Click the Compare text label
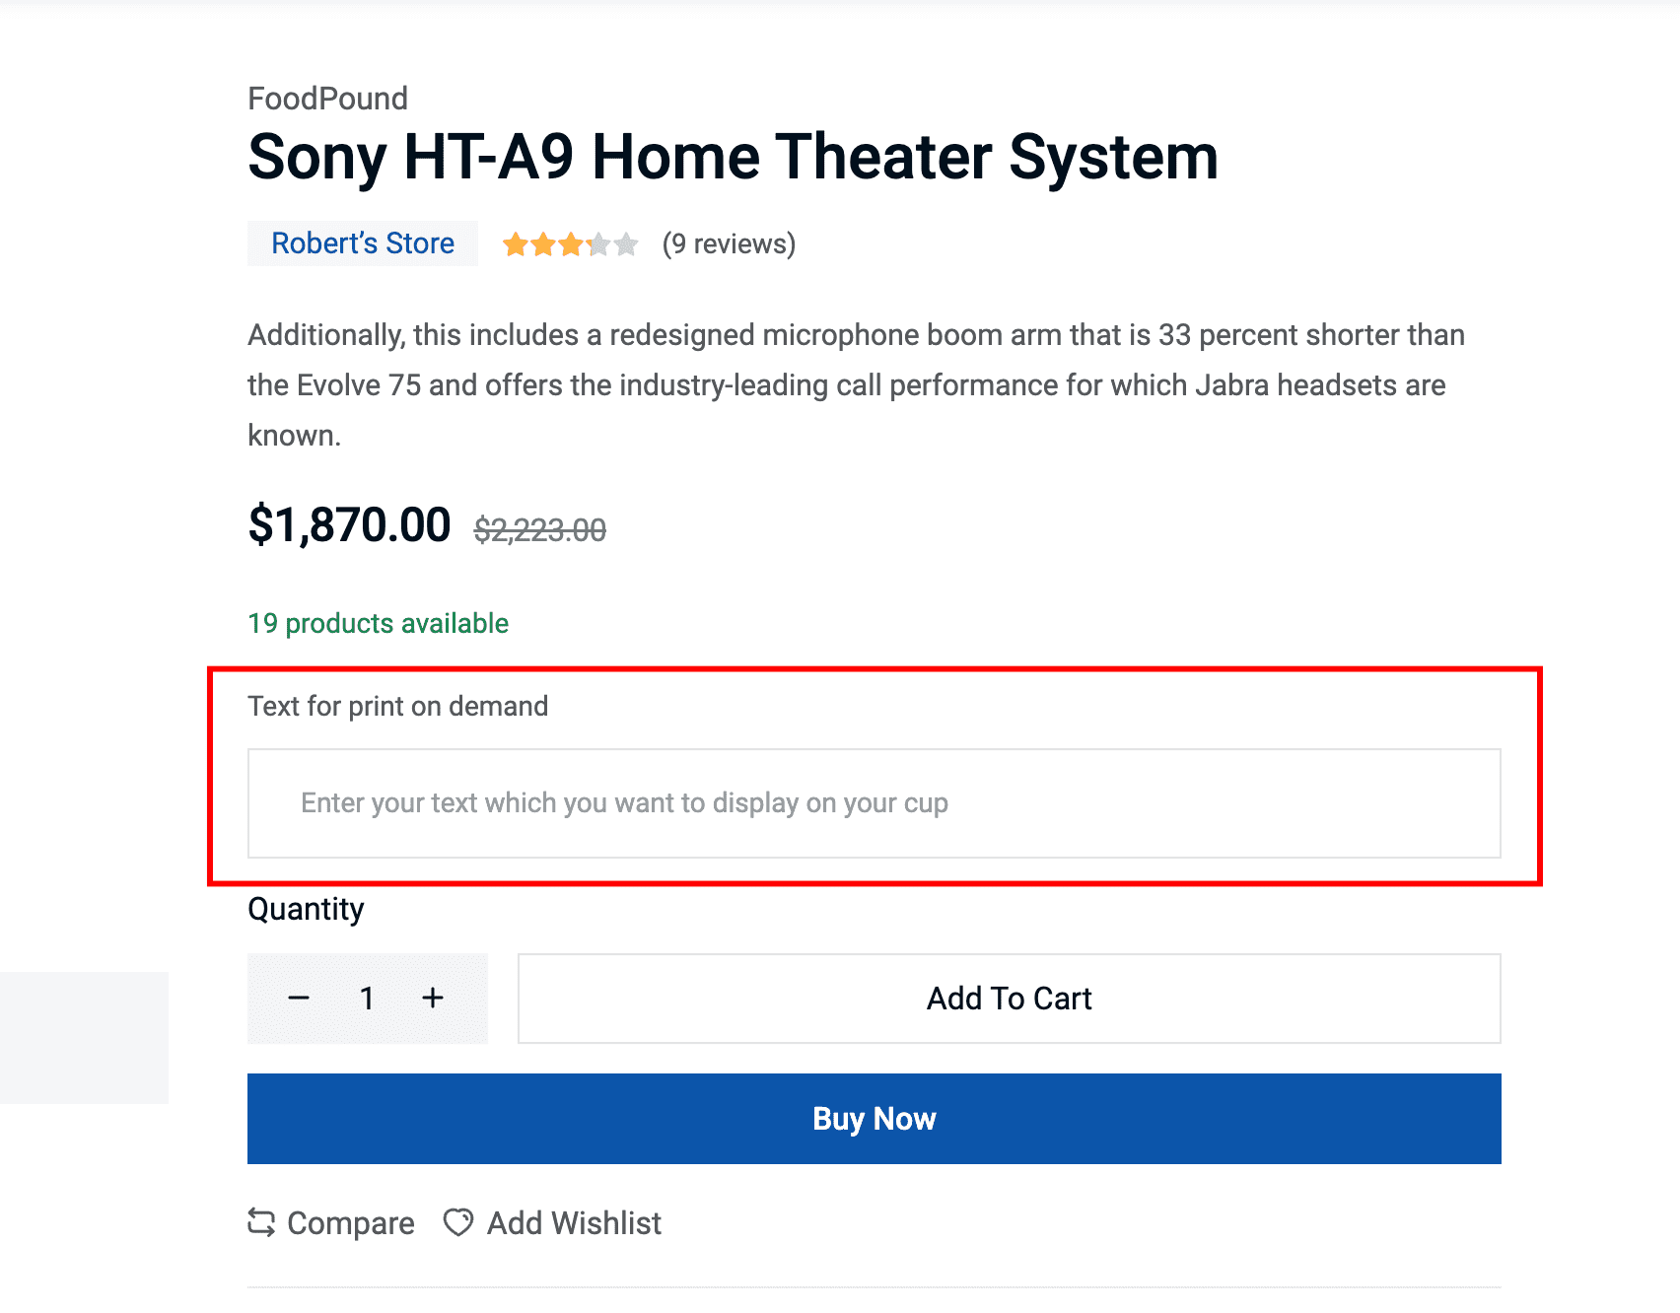The image size is (1680, 1313). coord(350,1223)
